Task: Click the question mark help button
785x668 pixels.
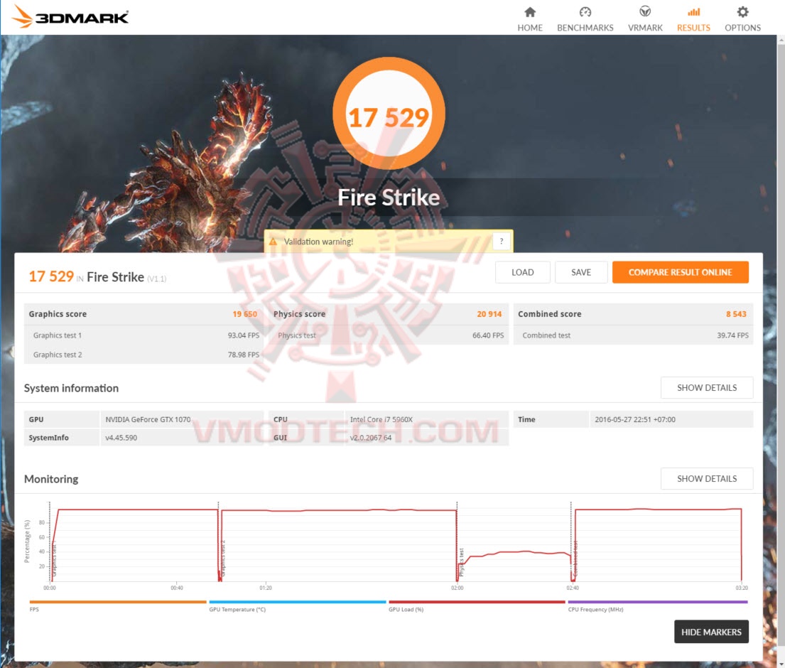Action: pyautogui.click(x=501, y=242)
